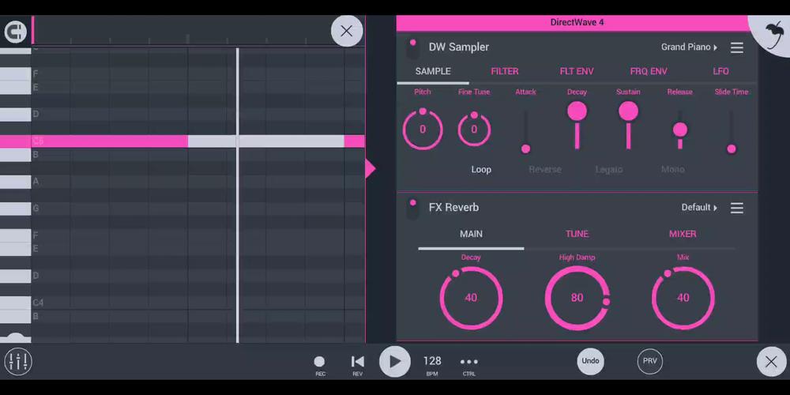Open the MIXER tab in FX Reverb

[683, 234]
